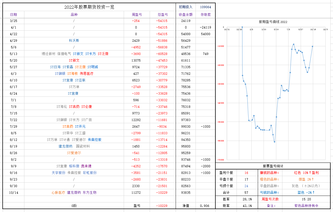Select the 备注: label cell
This screenshot has width=333, height=212.
point(270,206)
